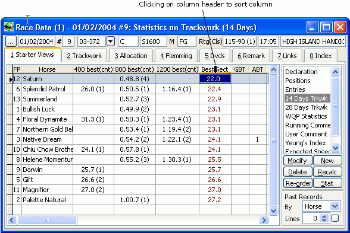
Task: Click the Lines value stepper arrows
Action: coord(324,218)
